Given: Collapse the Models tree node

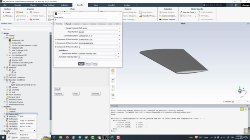Looking at the screenshot, I should (x=4, y=38).
